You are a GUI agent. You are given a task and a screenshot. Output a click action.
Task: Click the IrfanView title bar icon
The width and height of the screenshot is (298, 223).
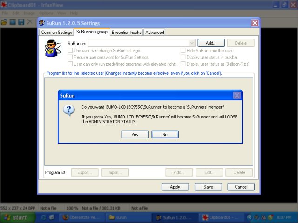tap(4, 5)
